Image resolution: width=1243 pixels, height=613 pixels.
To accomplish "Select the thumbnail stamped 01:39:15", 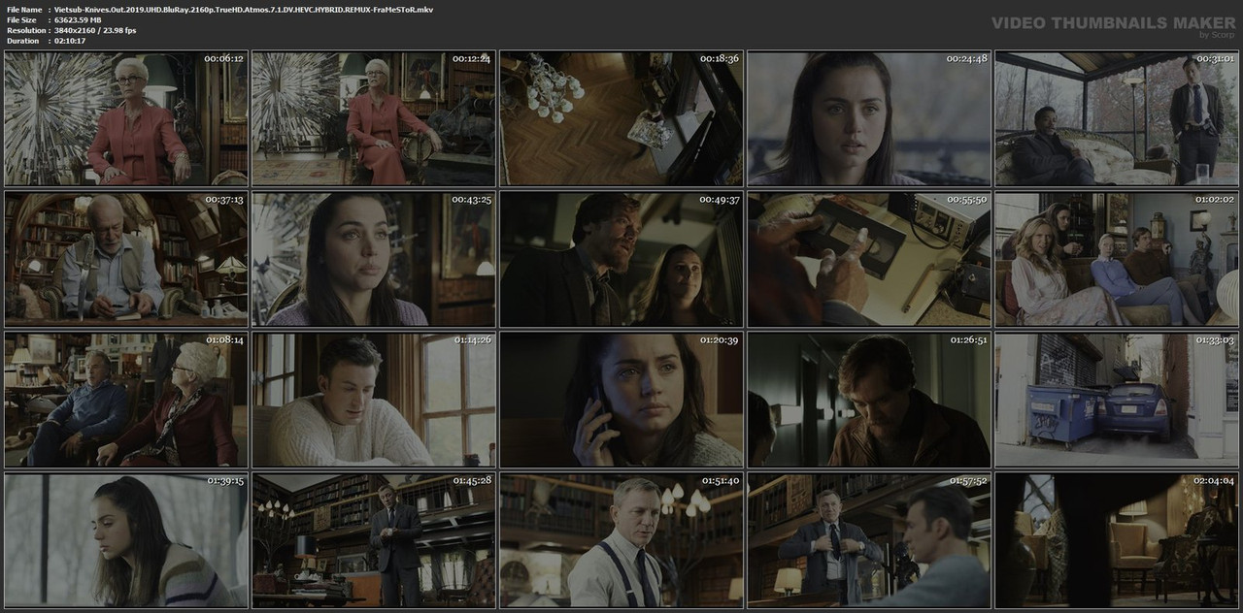I will coord(125,540).
